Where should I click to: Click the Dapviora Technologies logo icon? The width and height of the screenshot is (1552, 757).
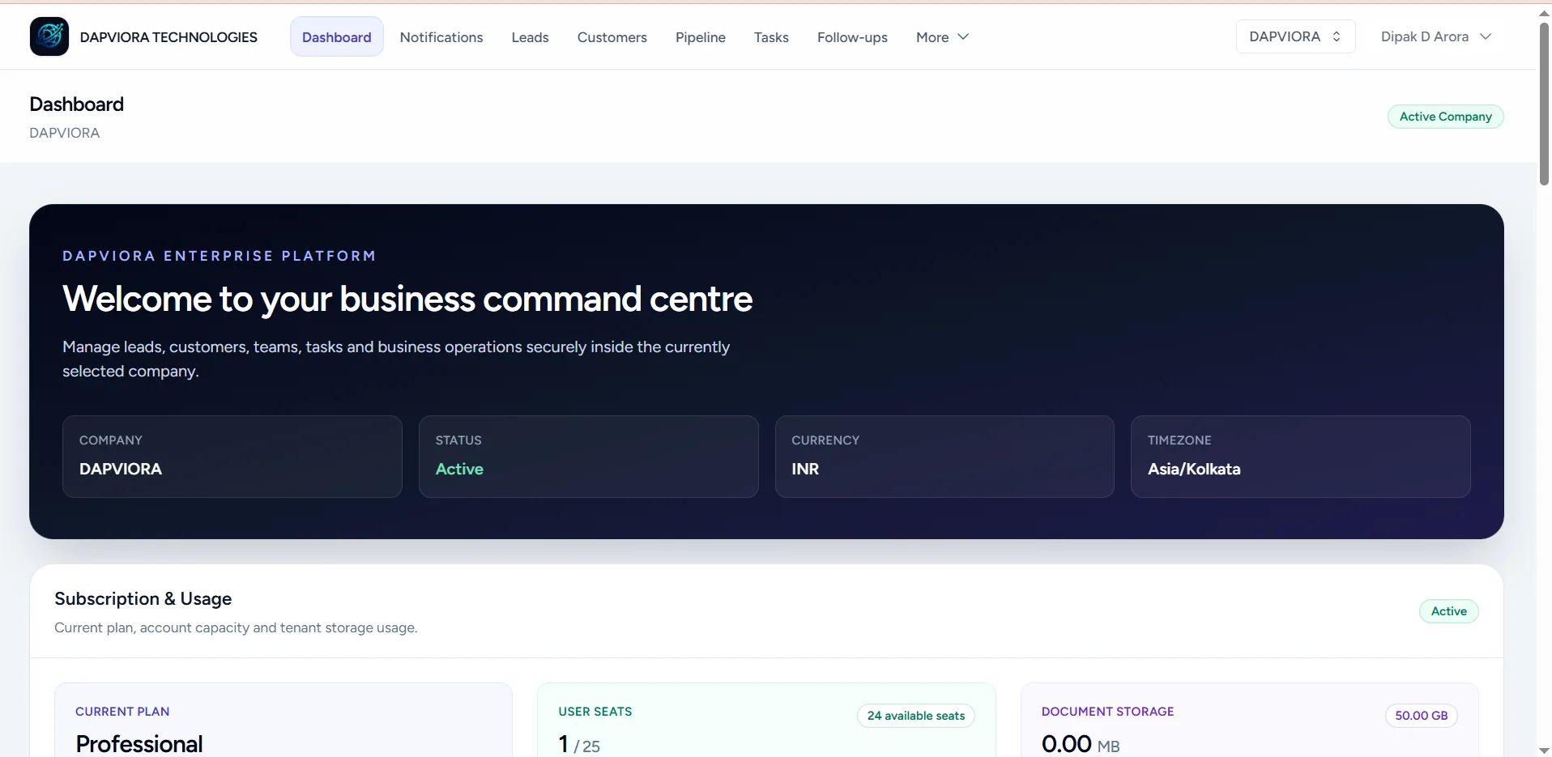point(49,36)
